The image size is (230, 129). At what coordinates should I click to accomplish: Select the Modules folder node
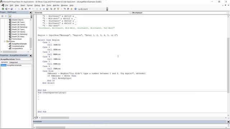coord(12,42)
